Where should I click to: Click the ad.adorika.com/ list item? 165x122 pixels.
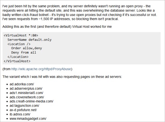tap(22, 84)
